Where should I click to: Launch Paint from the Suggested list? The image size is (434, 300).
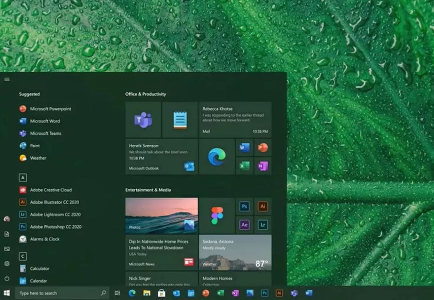(x=29, y=145)
